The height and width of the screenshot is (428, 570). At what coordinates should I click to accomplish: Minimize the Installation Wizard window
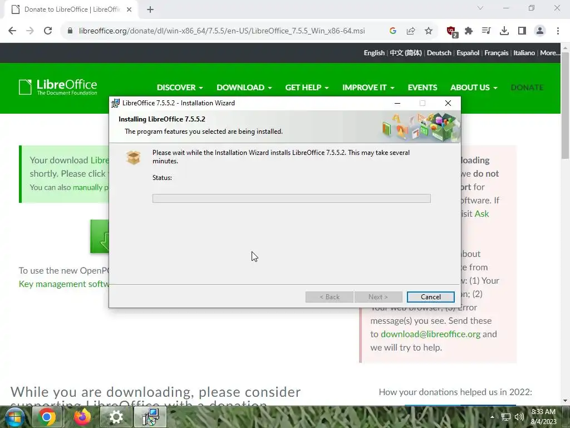pos(397,103)
